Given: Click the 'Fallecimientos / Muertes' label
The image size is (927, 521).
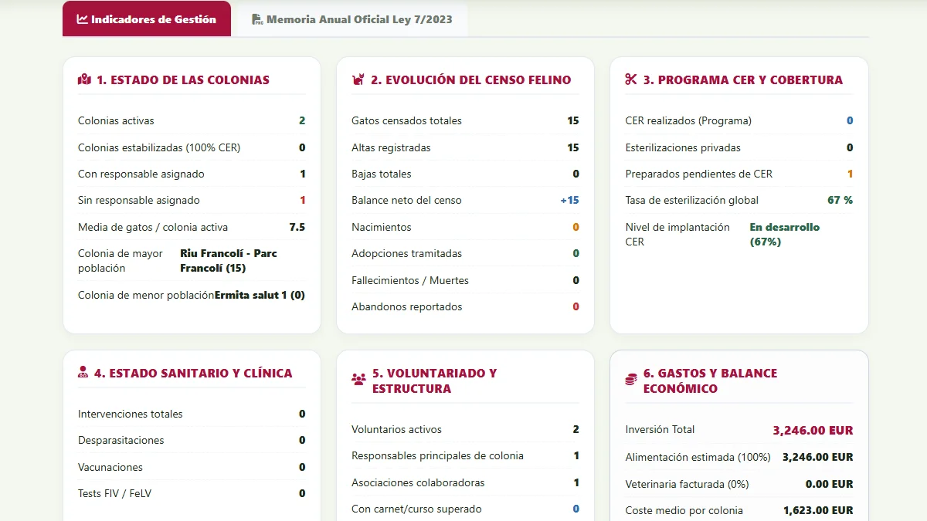Looking at the screenshot, I should tap(410, 280).
